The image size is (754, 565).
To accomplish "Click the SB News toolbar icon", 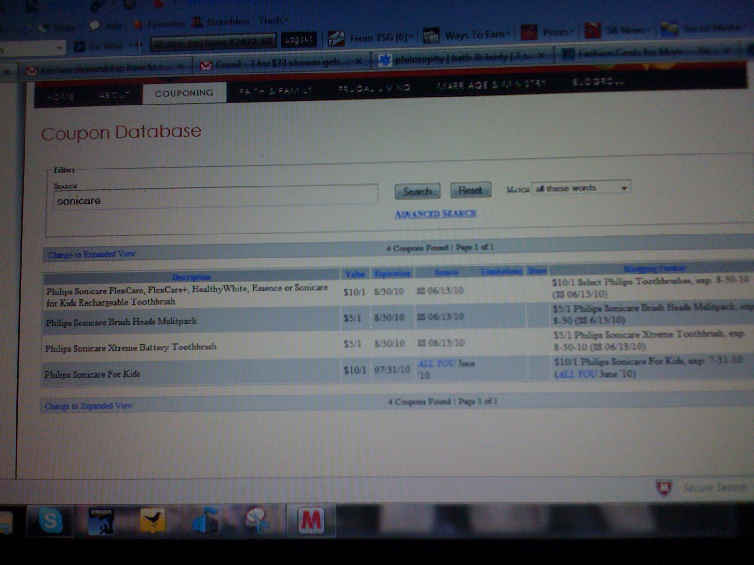I will 593,31.
